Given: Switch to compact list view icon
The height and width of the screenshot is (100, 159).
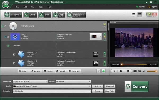Looking at the screenshot, I should pyautogui.click(x=134, y=15).
